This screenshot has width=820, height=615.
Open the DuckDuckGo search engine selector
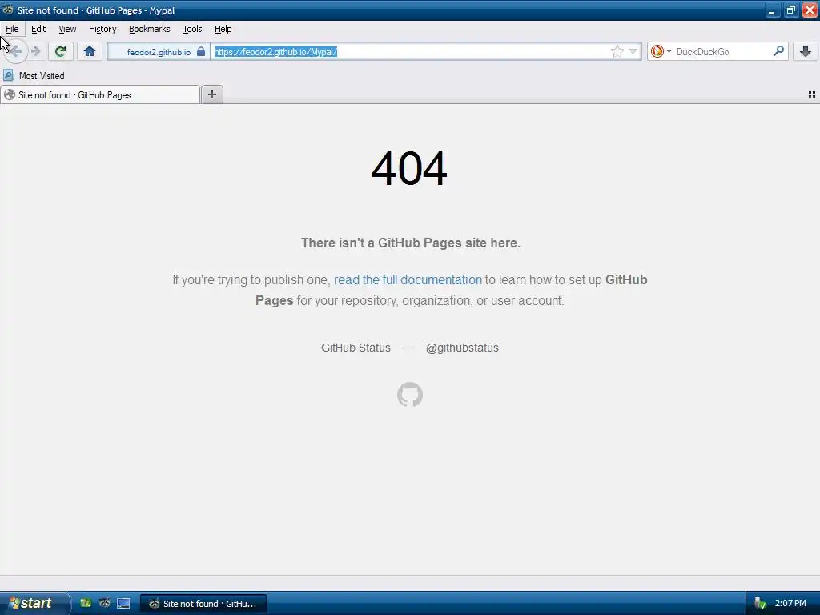[x=661, y=51]
